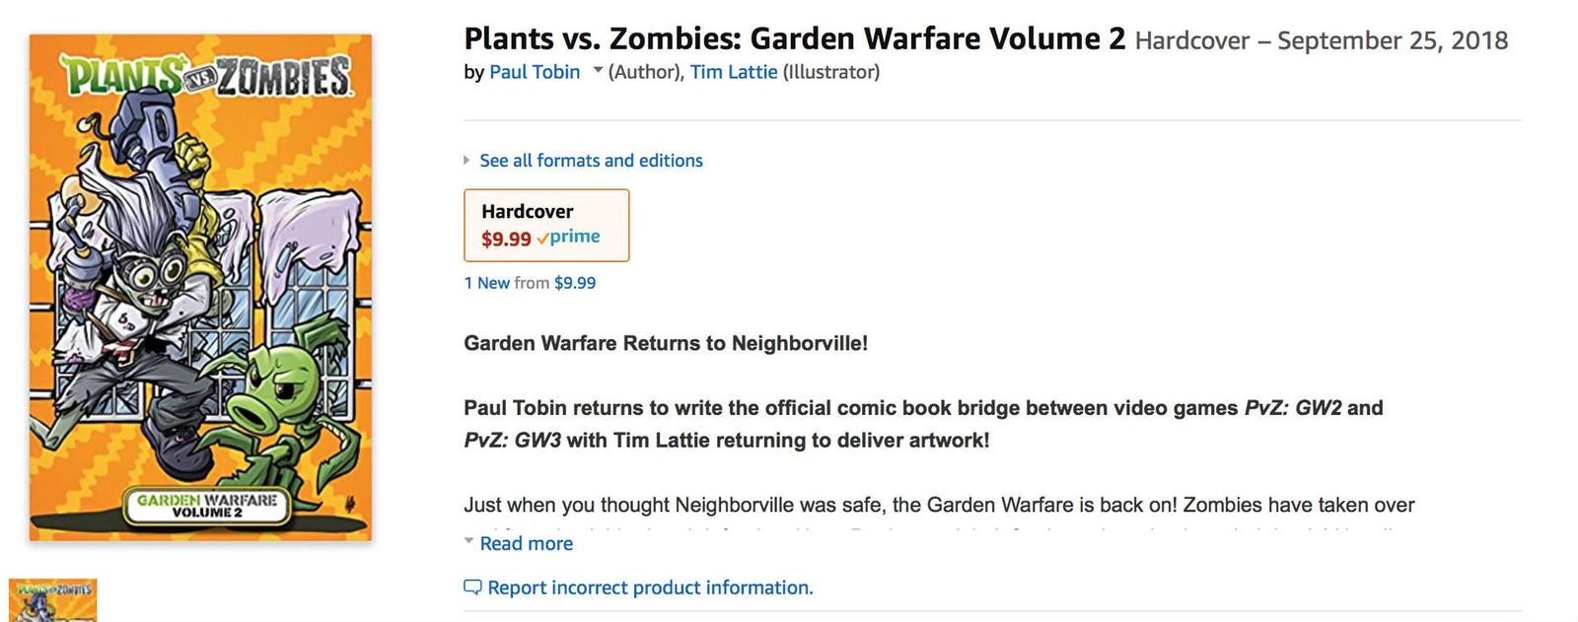This screenshot has height=622, width=1578.
Task: Click the Hardcover September 25, 2018 subtitle
Action: point(1322,40)
